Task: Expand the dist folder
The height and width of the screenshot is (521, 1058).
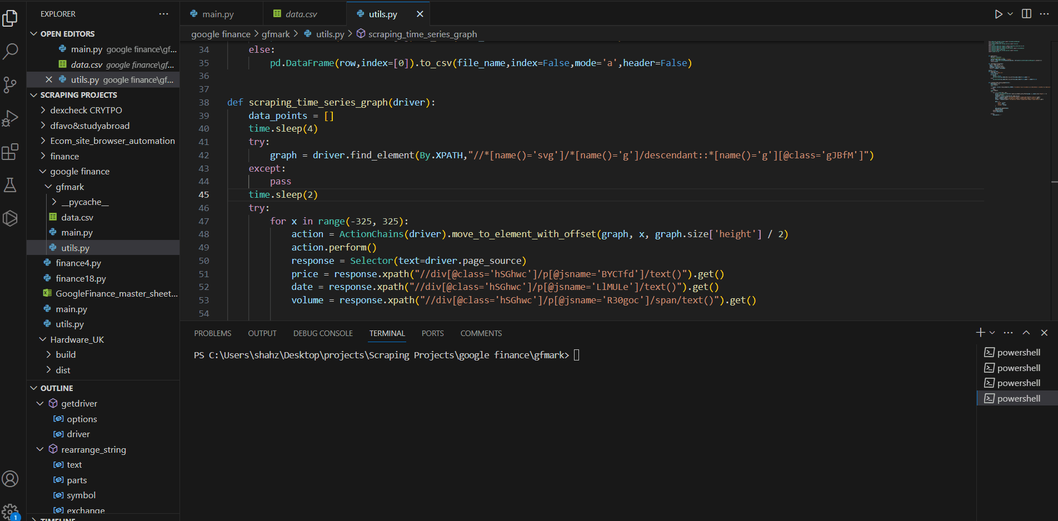Action: coord(103,370)
